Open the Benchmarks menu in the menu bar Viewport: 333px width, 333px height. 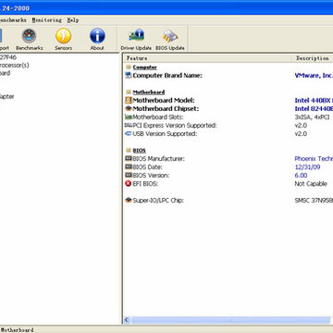coord(13,20)
